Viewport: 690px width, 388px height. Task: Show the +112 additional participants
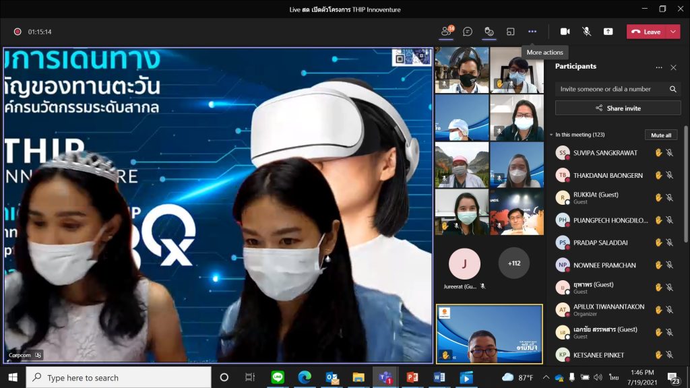pyautogui.click(x=513, y=263)
